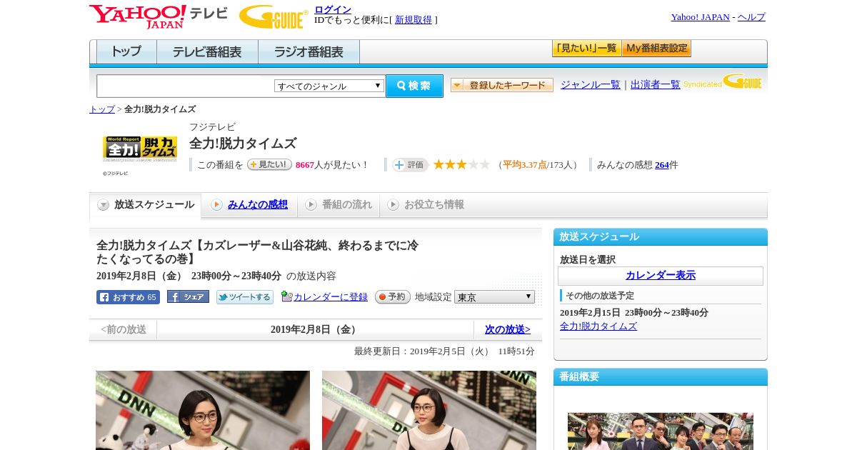The height and width of the screenshot is (450, 857).
Task: Switch to the ラジオ番組表 tab
Action: coord(309,52)
